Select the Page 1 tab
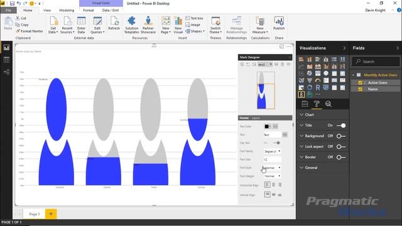402x226 pixels. tap(34, 214)
